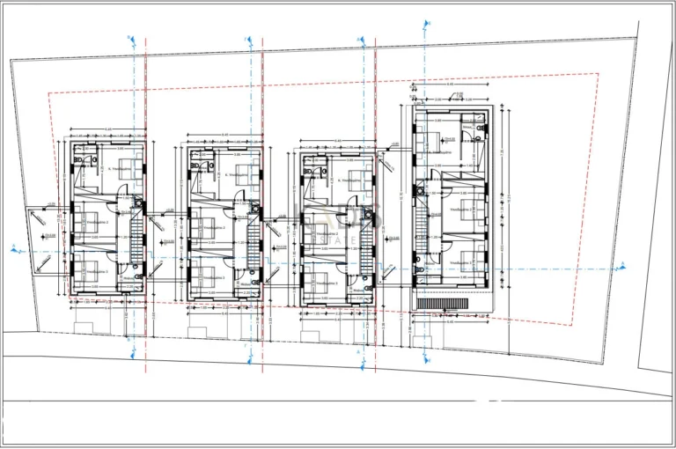The width and height of the screenshot is (676, 449).
Task: Select the 6.45 dimension above the first house
Action: (108, 129)
